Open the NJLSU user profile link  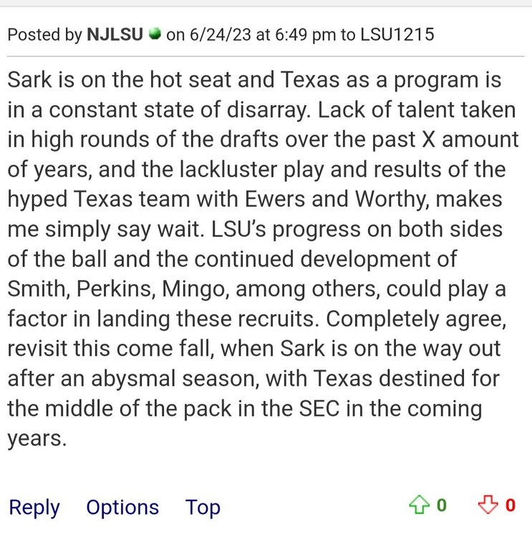click(116, 34)
